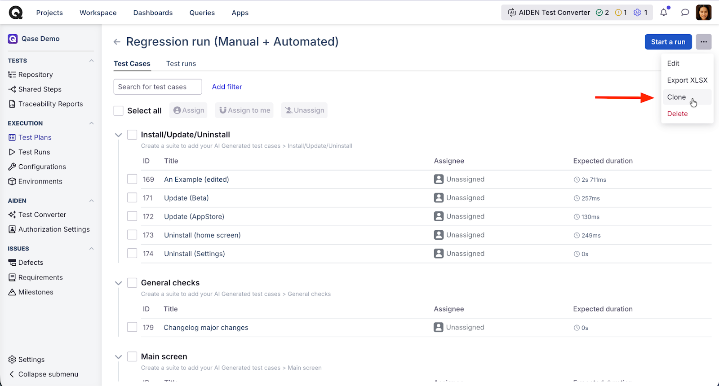This screenshot has width=719, height=386.
Task: Click the notifications bell icon
Action: [664, 13]
